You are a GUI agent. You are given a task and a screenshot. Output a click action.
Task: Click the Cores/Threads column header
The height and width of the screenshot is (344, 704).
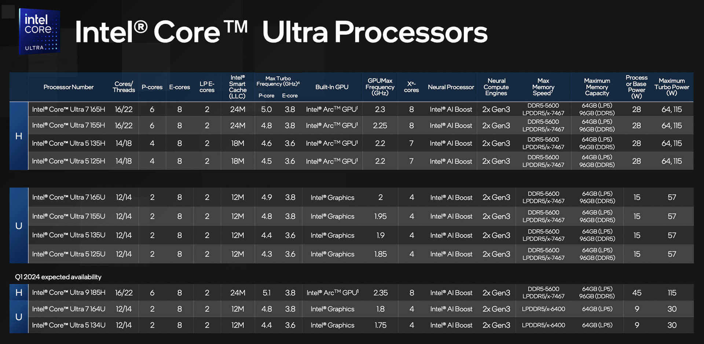[x=124, y=87]
